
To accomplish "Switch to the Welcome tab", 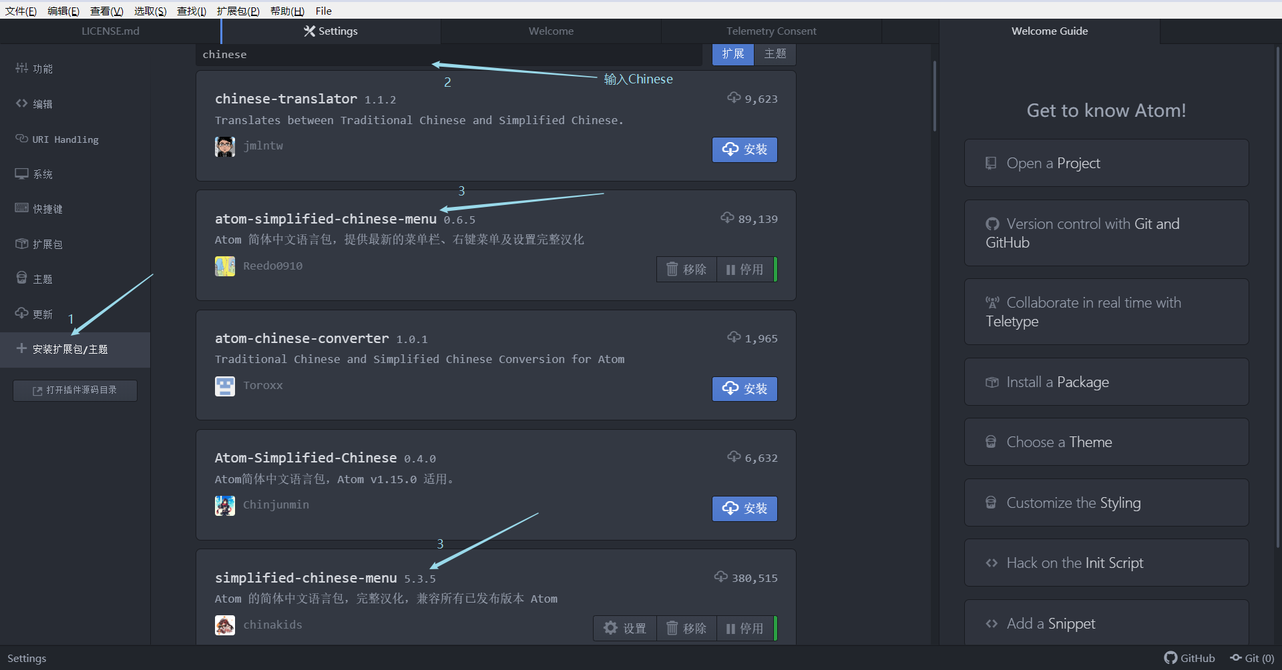I will pos(550,31).
